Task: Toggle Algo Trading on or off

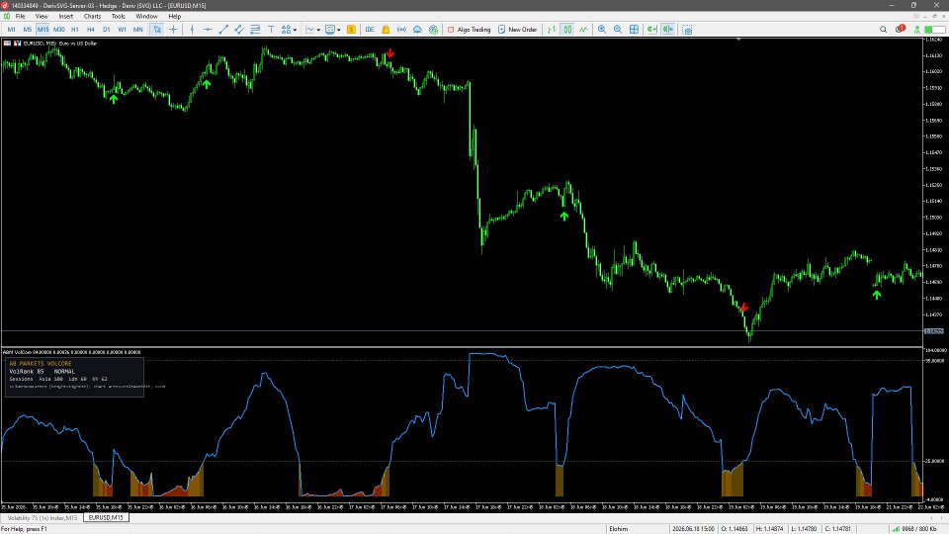Action: pos(469,29)
